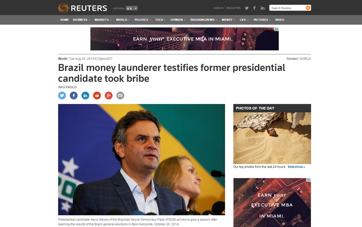The height and width of the screenshot is (227, 362).
Task: Open Reuters LinkedIn page from header
Action: point(263,8)
